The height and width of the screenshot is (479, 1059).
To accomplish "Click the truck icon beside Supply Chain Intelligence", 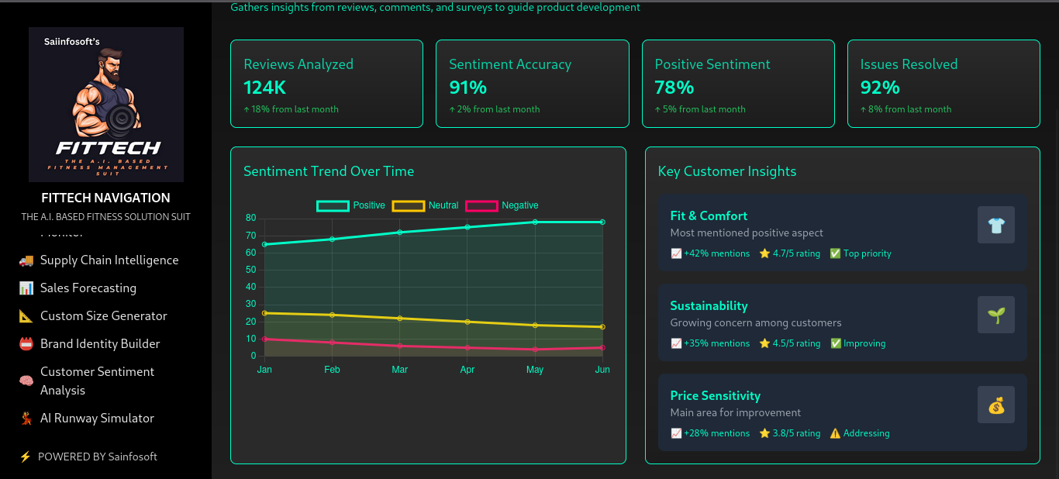I will 26,260.
